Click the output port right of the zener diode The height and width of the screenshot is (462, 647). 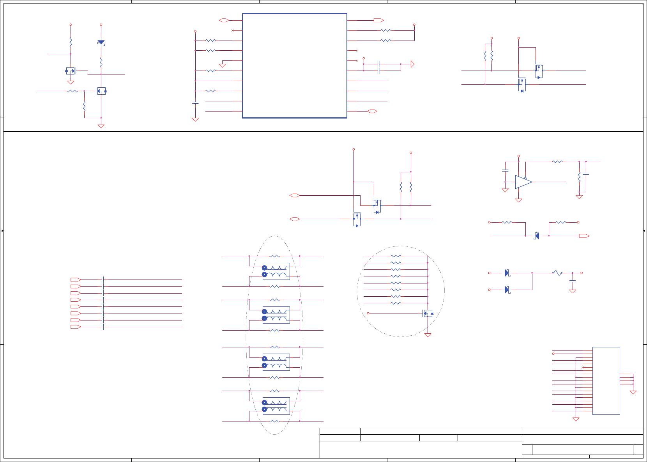(x=584, y=236)
